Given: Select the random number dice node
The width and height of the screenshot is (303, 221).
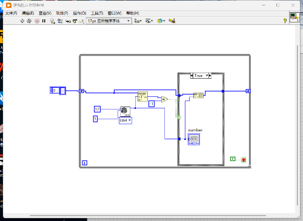Looking at the screenshot, I should pos(125,111).
